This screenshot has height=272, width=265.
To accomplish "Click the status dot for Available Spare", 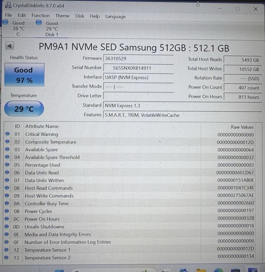I will (7, 149).
